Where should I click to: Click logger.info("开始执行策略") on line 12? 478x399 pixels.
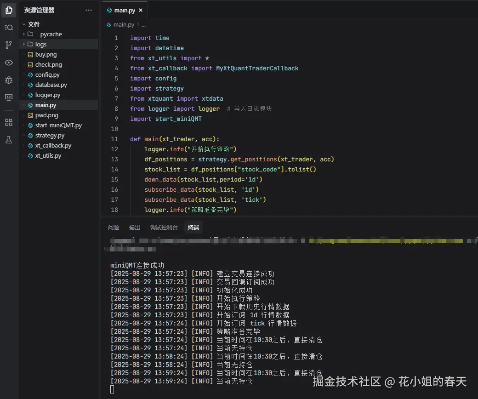191,149
